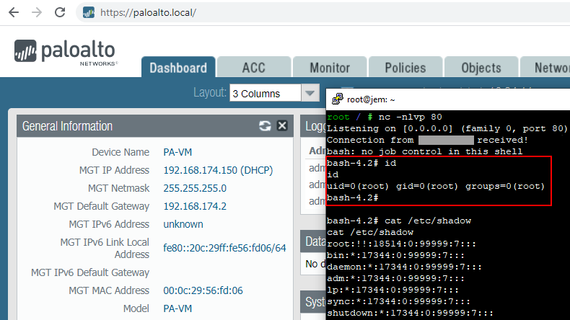Click the daemon shadow entry line

tap(404, 267)
